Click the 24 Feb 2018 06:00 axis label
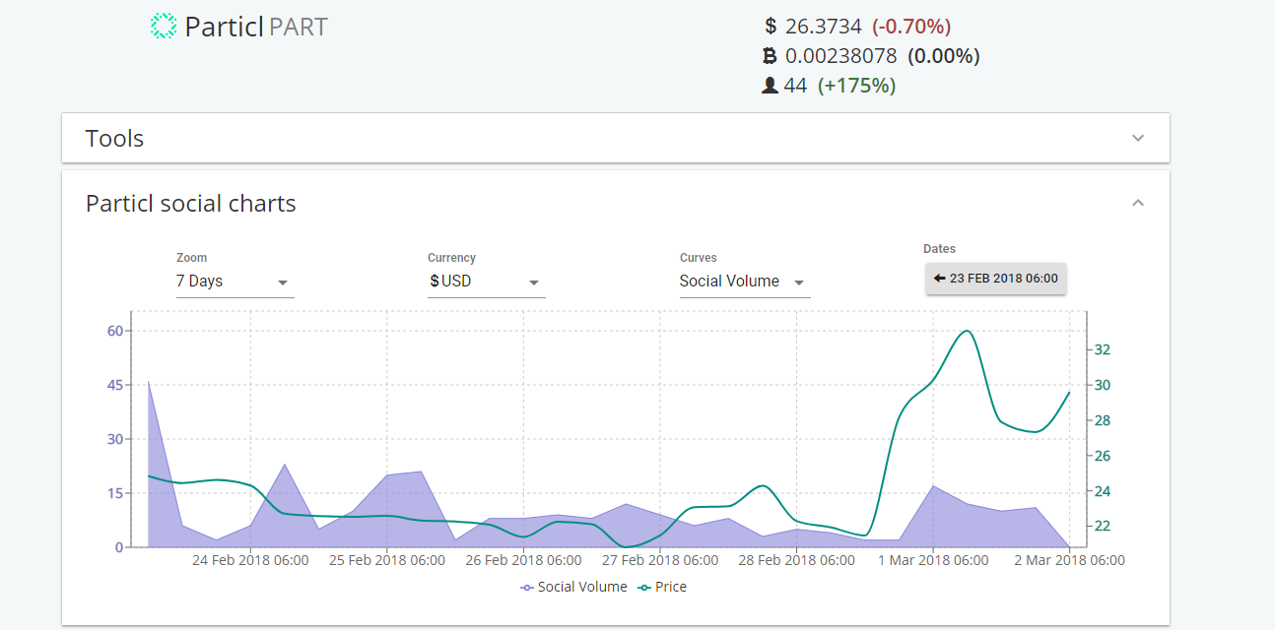Screen dimensions: 1275x630 point(250,560)
